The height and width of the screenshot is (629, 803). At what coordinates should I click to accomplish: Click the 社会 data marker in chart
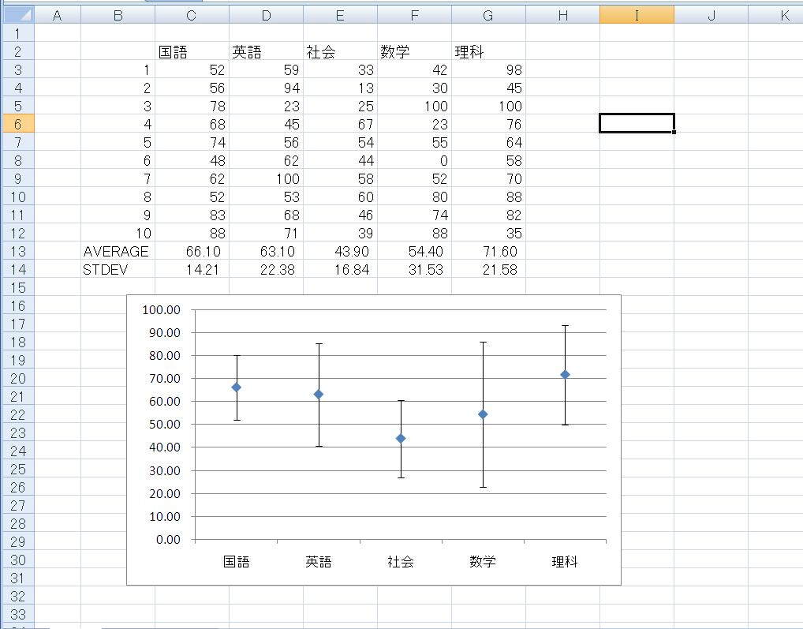401,439
